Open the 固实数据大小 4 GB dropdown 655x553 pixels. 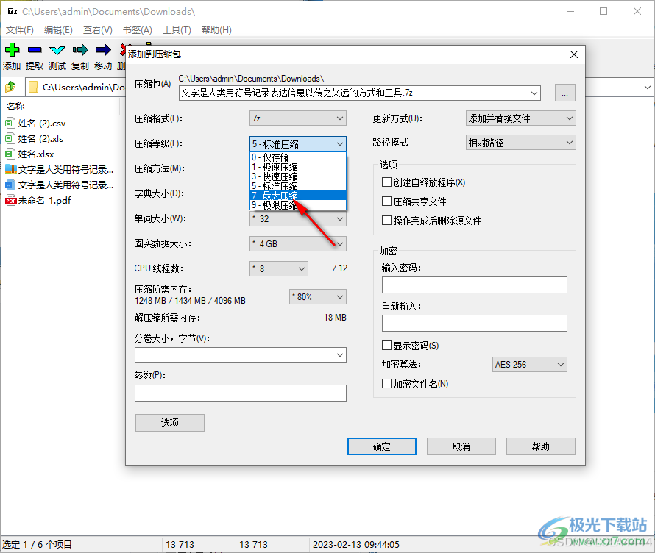[x=298, y=243]
